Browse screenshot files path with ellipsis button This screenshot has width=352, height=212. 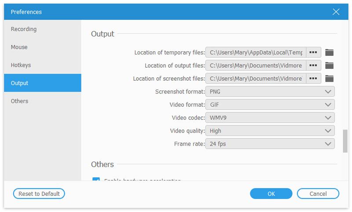pos(313,79)
